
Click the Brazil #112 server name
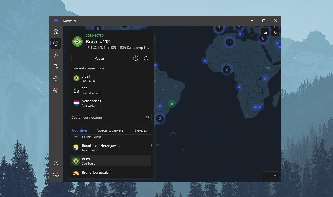click(98, 42)
